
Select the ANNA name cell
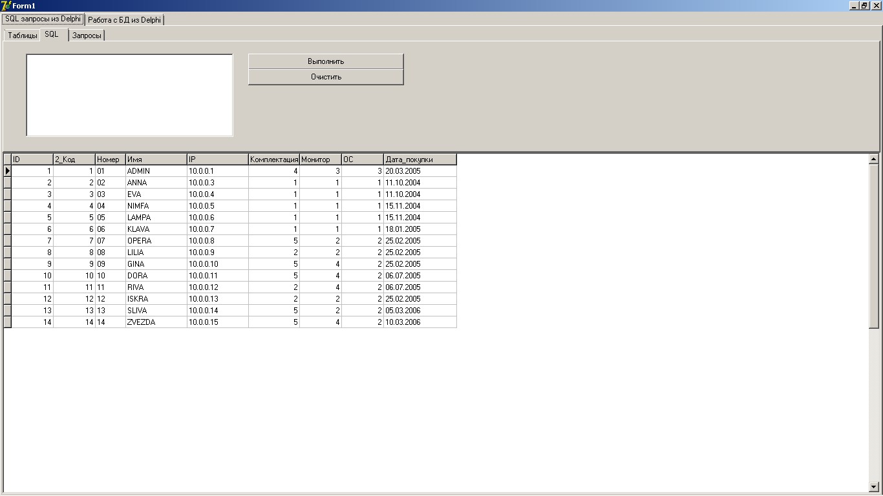(156, 183)
